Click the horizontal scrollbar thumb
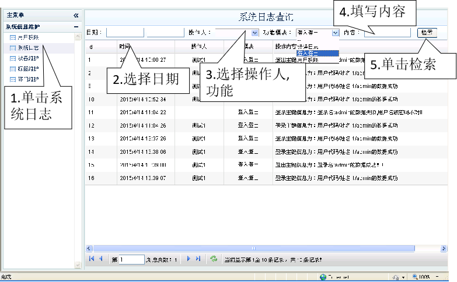This screenshot has height=282, width=457. pyautogui.click(x=254, y=249)
